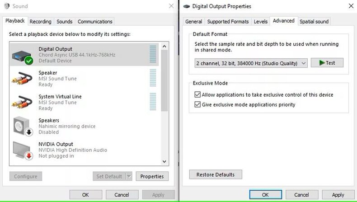Click the Speaker device's level meter
The image size is (357, 202).
pyautogui.click(x=153, y=78)
